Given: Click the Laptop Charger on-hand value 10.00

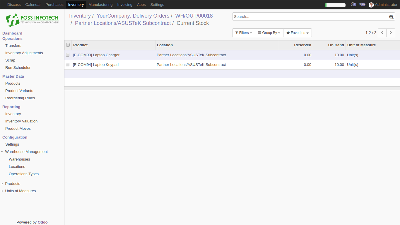Looking at the screenshot, I should 339,55.
